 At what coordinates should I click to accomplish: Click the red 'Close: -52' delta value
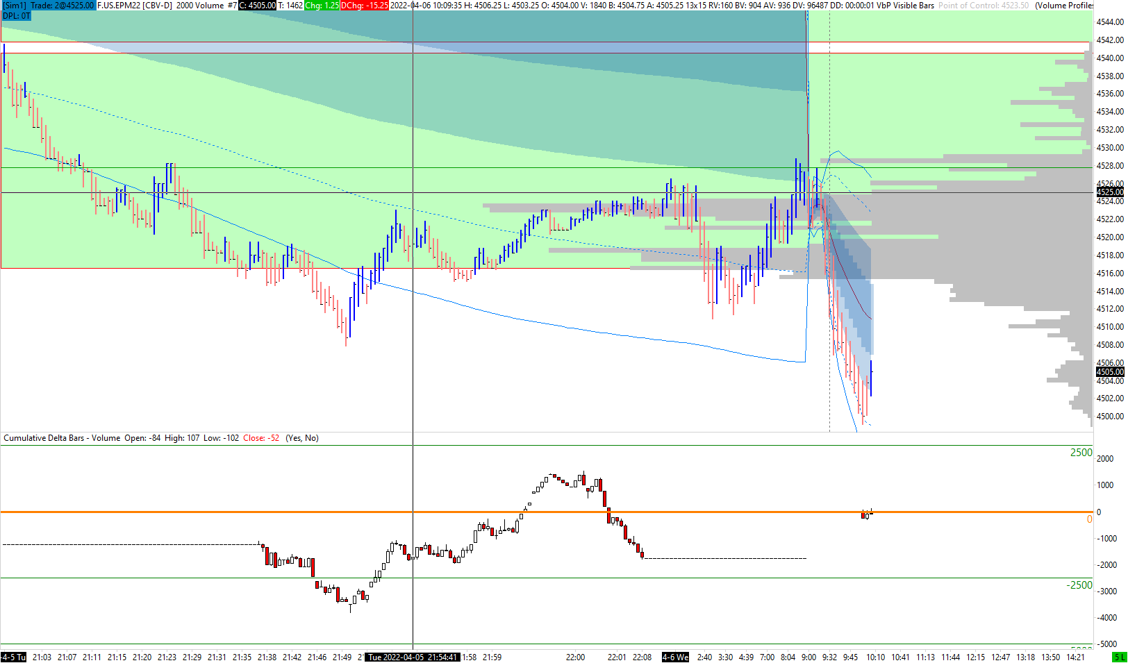(261, 438)
